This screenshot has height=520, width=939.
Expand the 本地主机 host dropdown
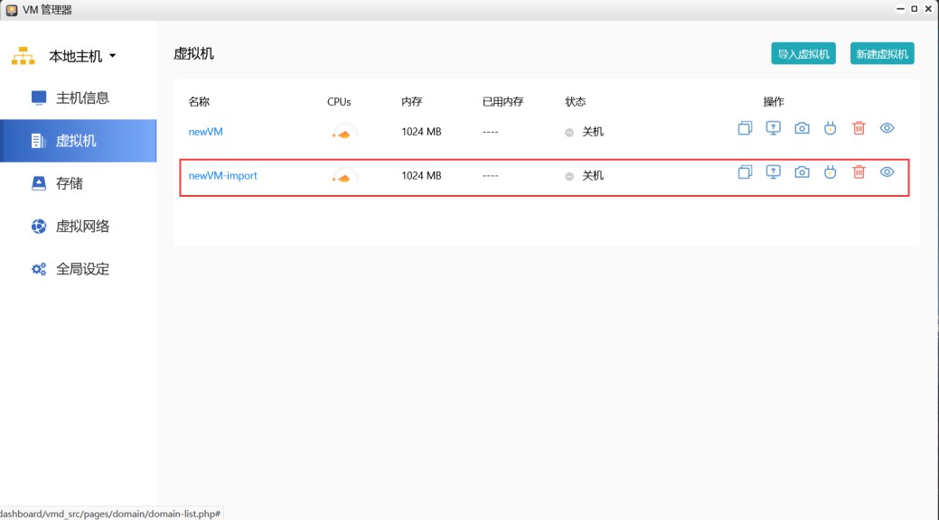pyautogui.click(x=81, y=56)
